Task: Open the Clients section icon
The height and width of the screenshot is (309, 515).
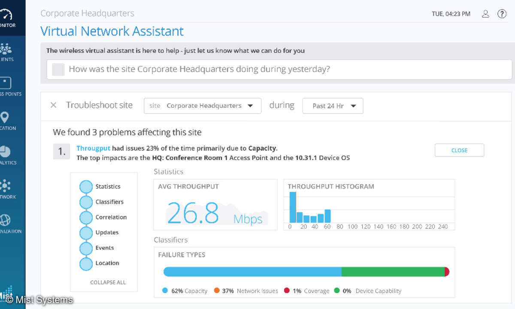Action: pyautogui.click(x=6, y=48)
